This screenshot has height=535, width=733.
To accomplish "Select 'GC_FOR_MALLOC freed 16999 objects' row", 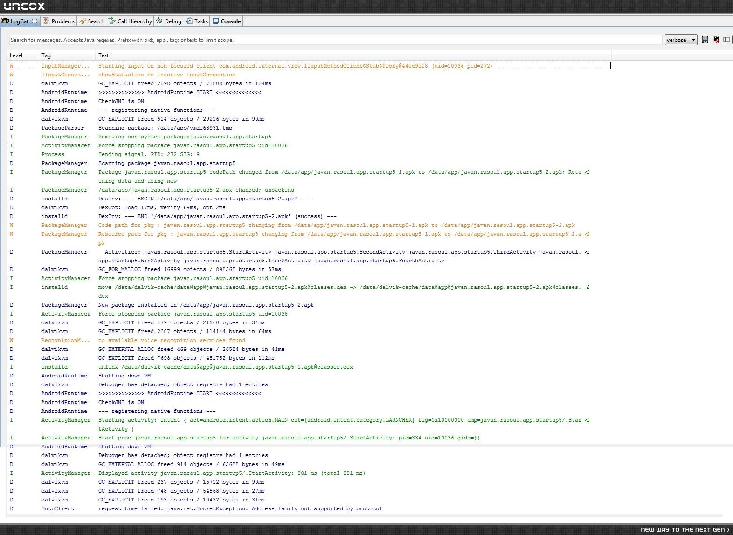I will (309, 270).
